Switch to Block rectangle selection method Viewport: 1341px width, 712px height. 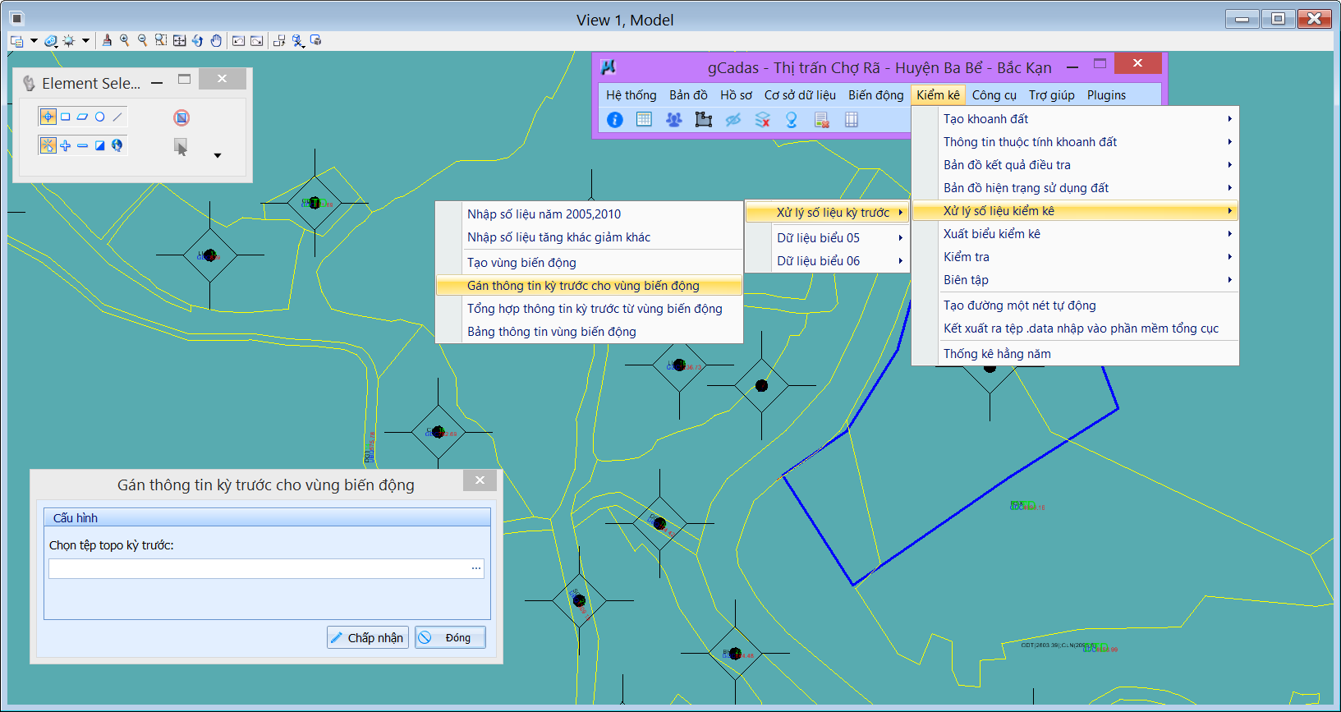(x=66, y=117)
